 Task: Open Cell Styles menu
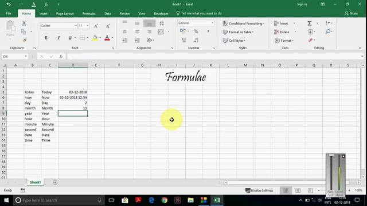pos(234,41)
